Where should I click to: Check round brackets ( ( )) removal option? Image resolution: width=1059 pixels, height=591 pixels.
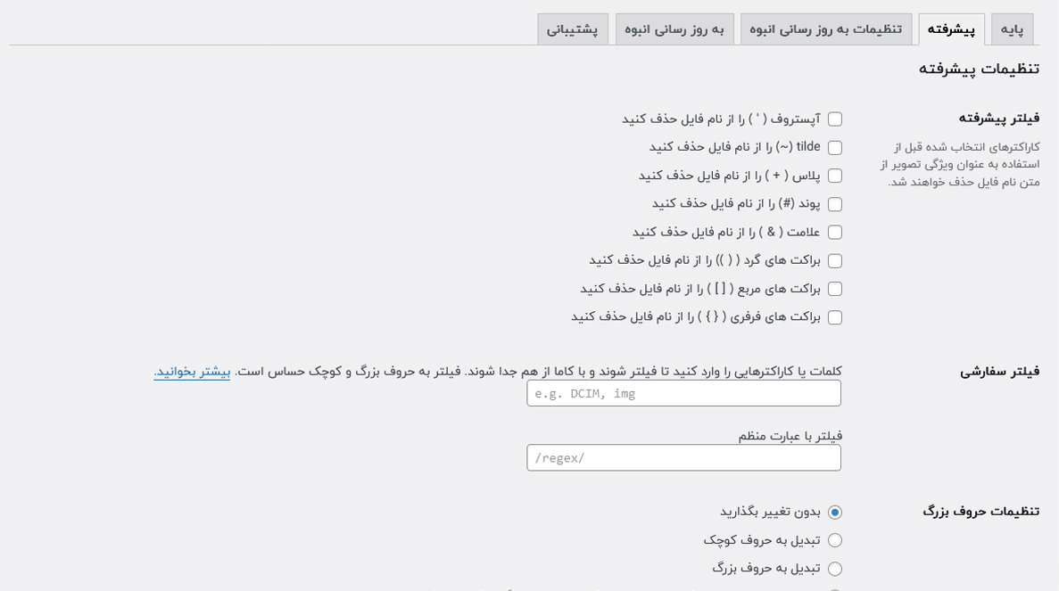point(835,261)
